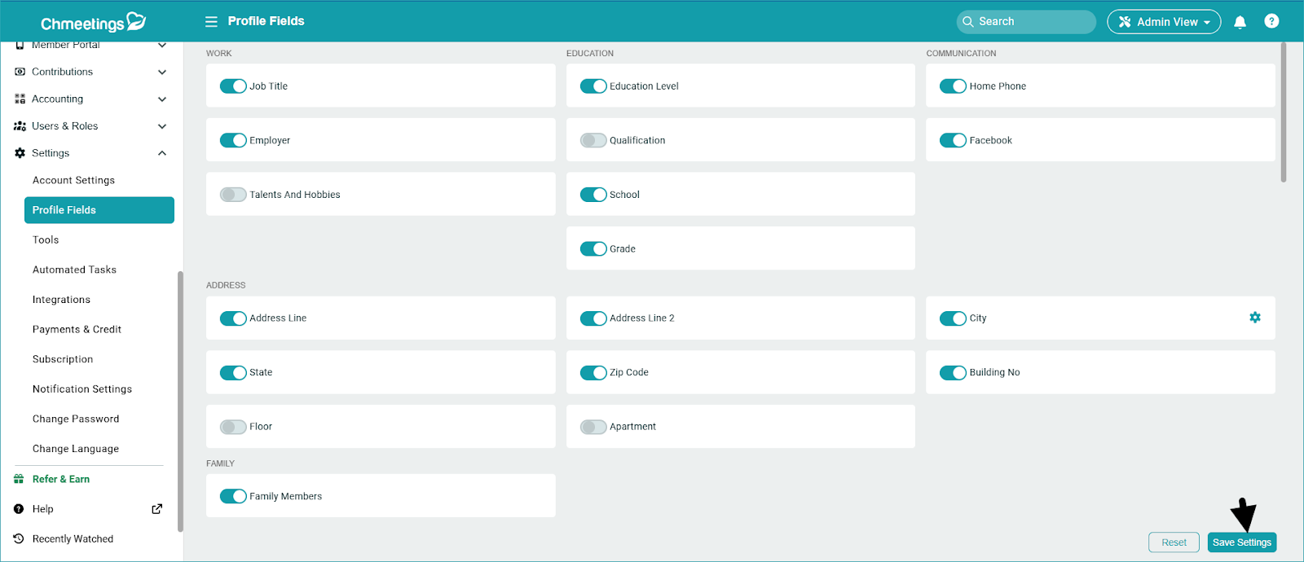Disable the Job Title toggle
The height and width of the screenshot is (562, 1304).
pyautogui.click(x=233, y=86)
